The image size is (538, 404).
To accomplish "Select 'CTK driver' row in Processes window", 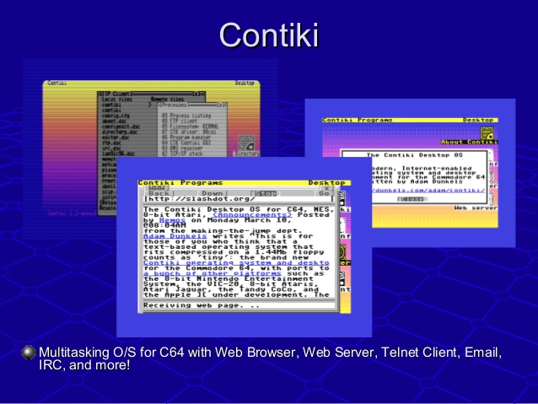I will click(189, 132).
